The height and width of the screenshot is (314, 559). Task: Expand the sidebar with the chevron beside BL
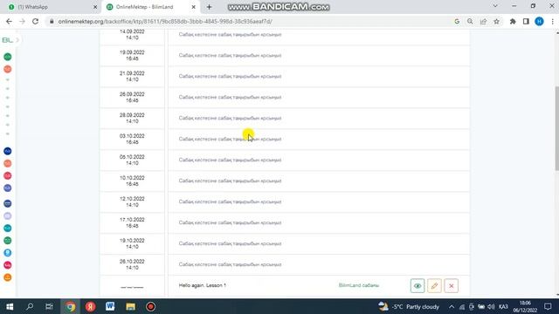point(17,40)
